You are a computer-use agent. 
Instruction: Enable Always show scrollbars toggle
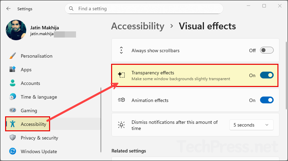[267, 50]
